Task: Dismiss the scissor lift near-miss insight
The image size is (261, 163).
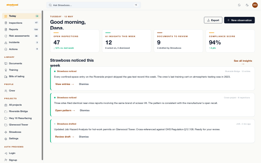Action: (x=85, y=110)
